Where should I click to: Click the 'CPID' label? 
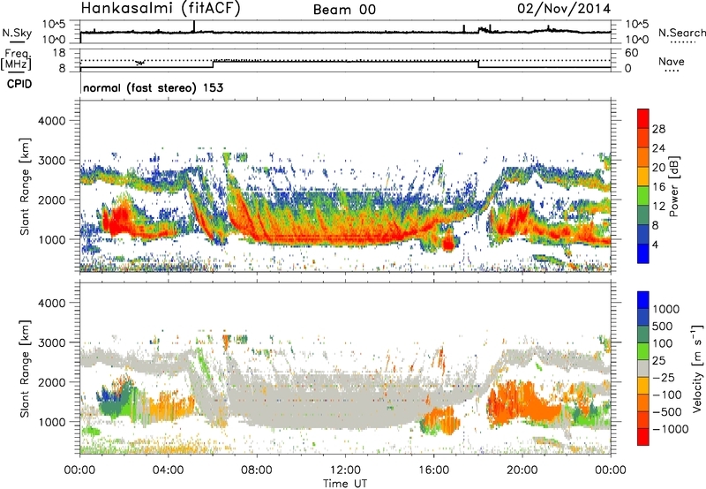(x=19, y=84)
